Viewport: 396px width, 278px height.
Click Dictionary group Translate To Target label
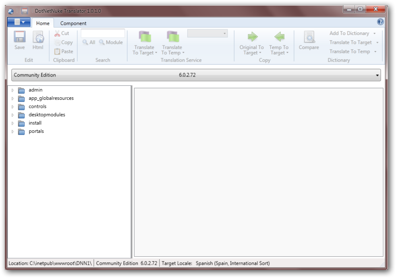[x=350, y=42]
